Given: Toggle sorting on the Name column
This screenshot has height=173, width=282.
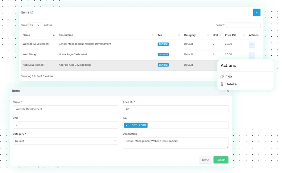Looking at the screenshot, I should pyautogui.click(x=54, y=35).
